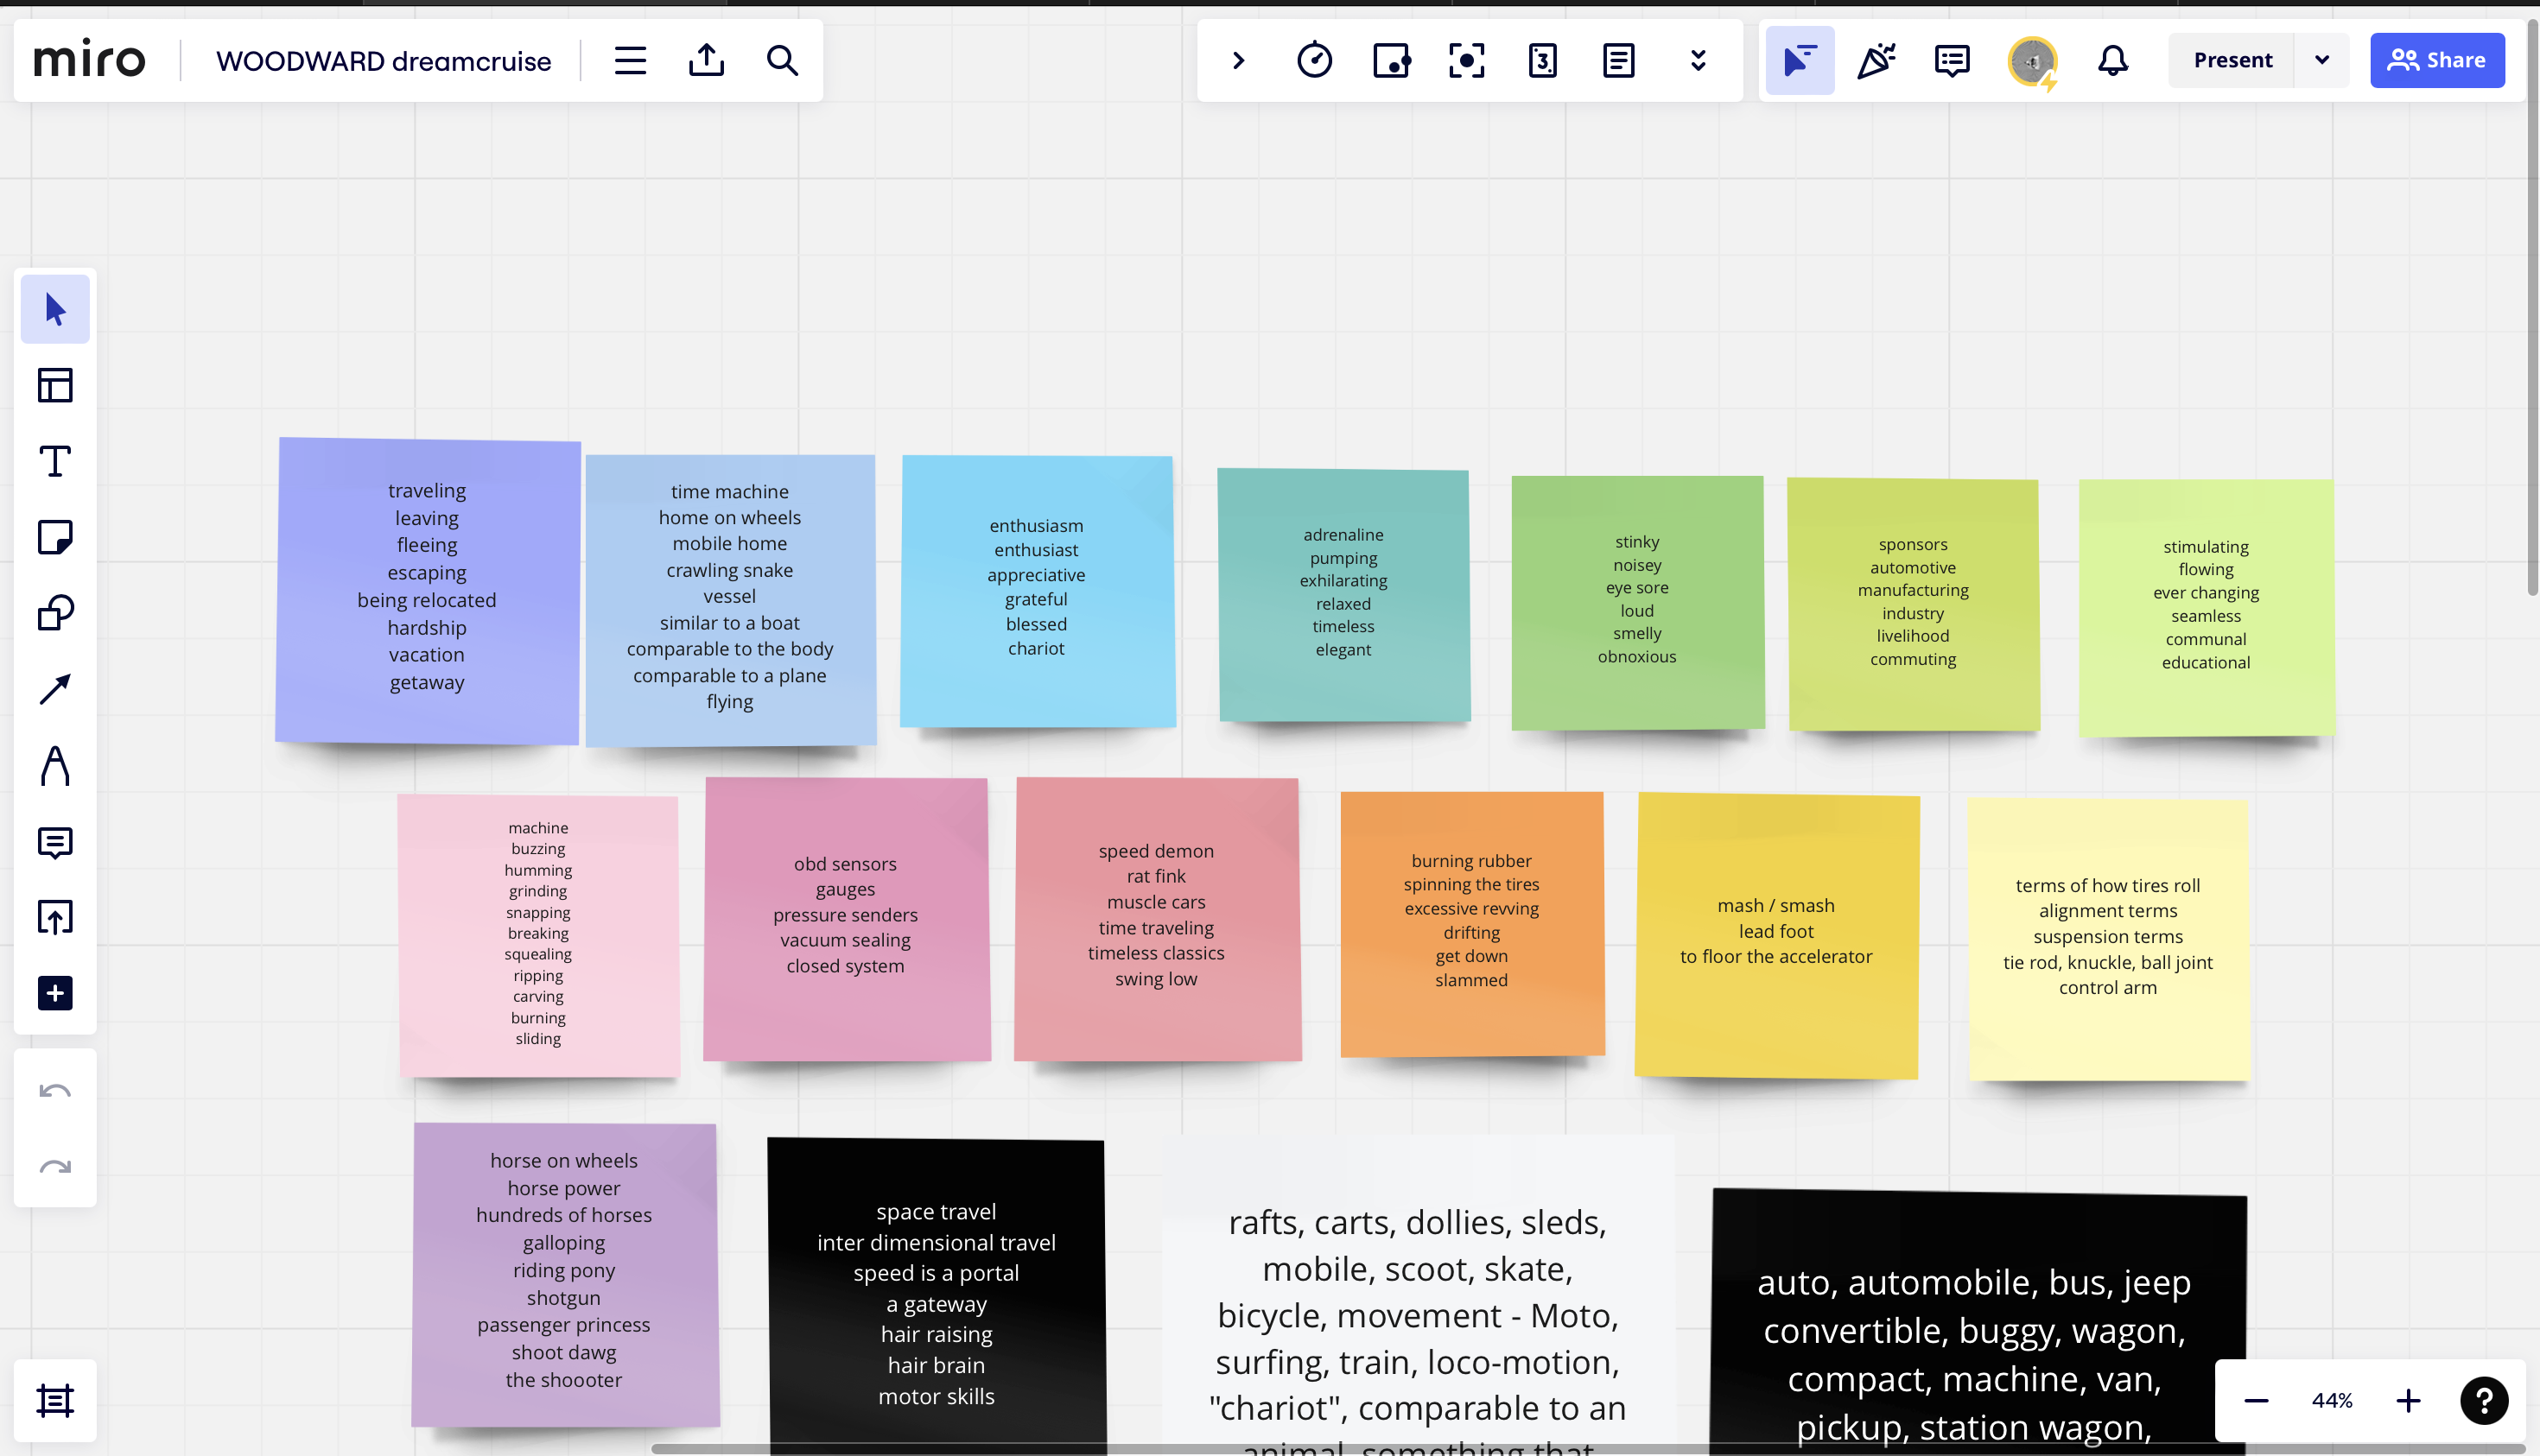Pick the connection line arrow tool
The width and height of the screenshot is (2540, 1456).
pyautogui.click(x=55, y=689)
